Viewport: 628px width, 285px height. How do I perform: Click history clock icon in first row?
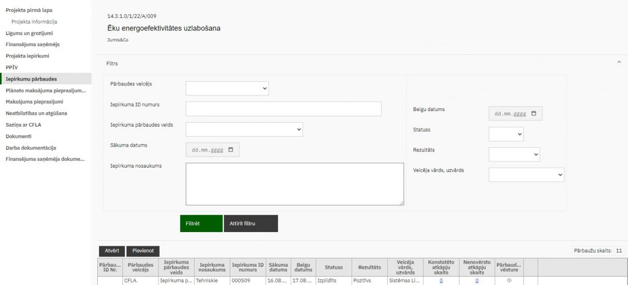509,281
